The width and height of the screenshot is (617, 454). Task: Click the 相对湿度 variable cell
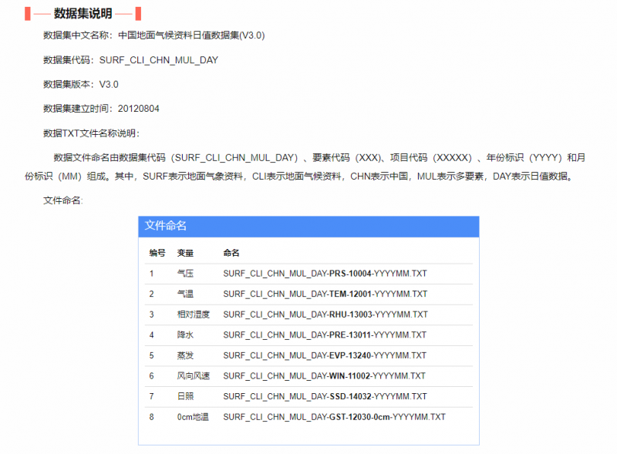click(x=193, y=314)
